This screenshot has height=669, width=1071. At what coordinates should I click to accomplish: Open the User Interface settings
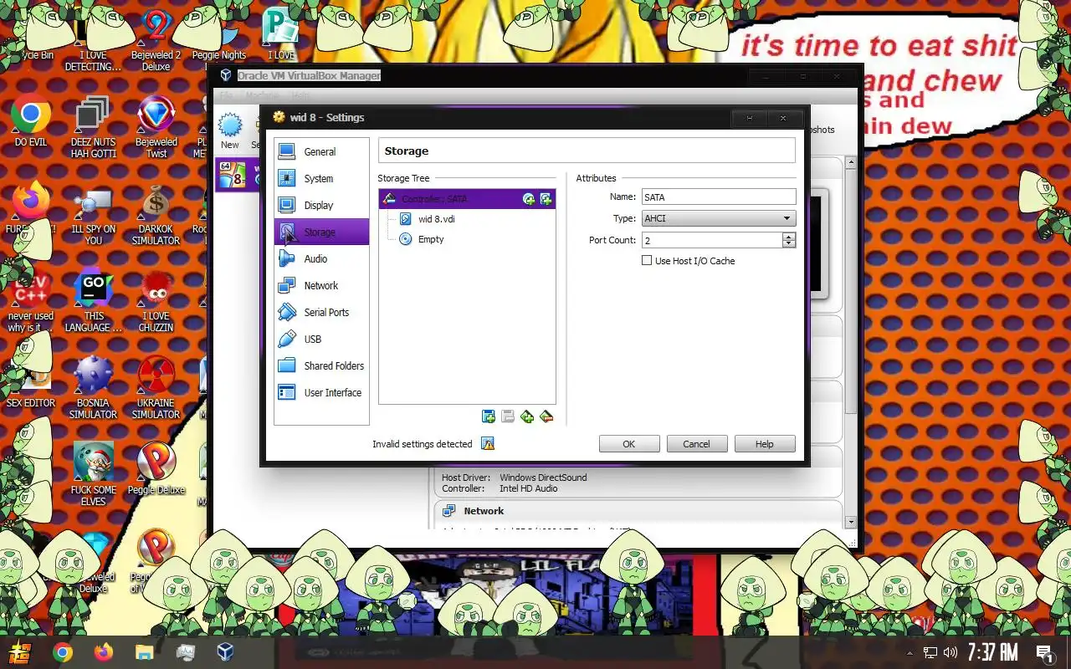pyautogui.click(x=321, y=392)
